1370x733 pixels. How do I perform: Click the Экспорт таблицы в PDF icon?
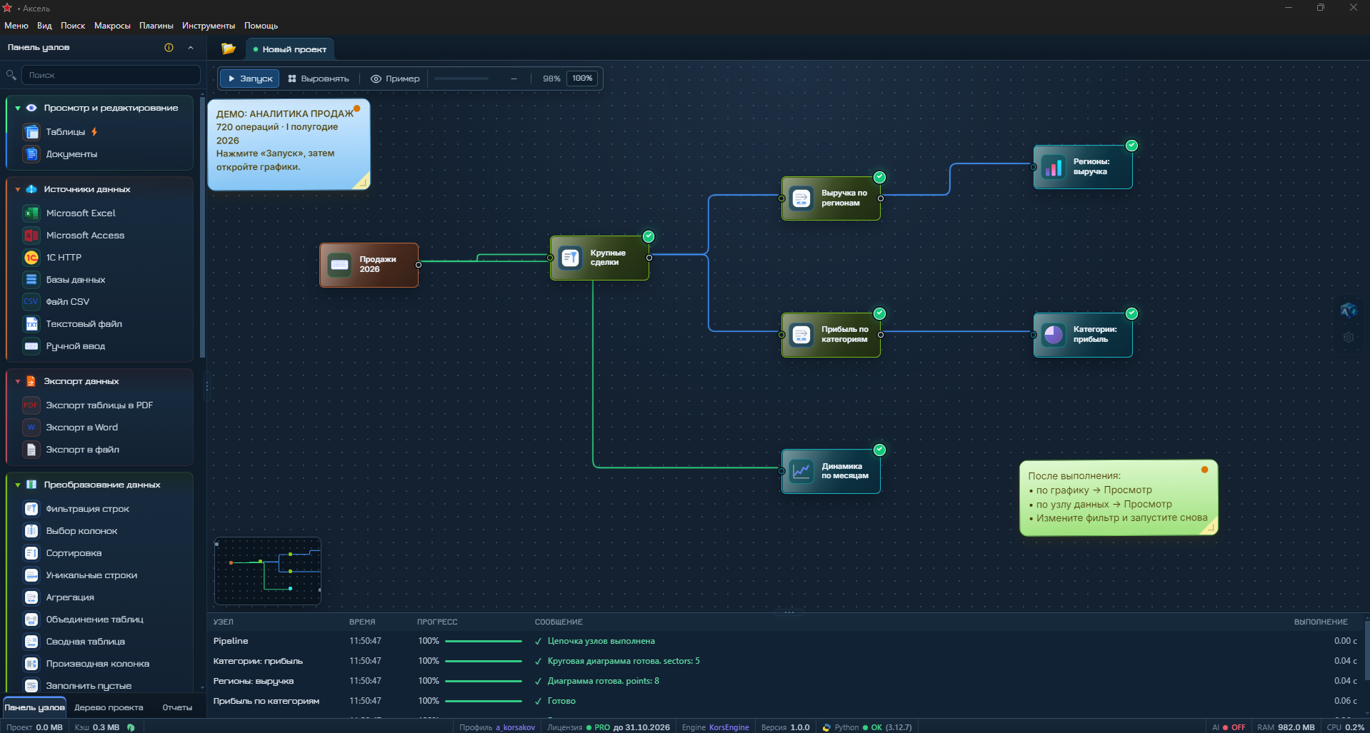31,405
